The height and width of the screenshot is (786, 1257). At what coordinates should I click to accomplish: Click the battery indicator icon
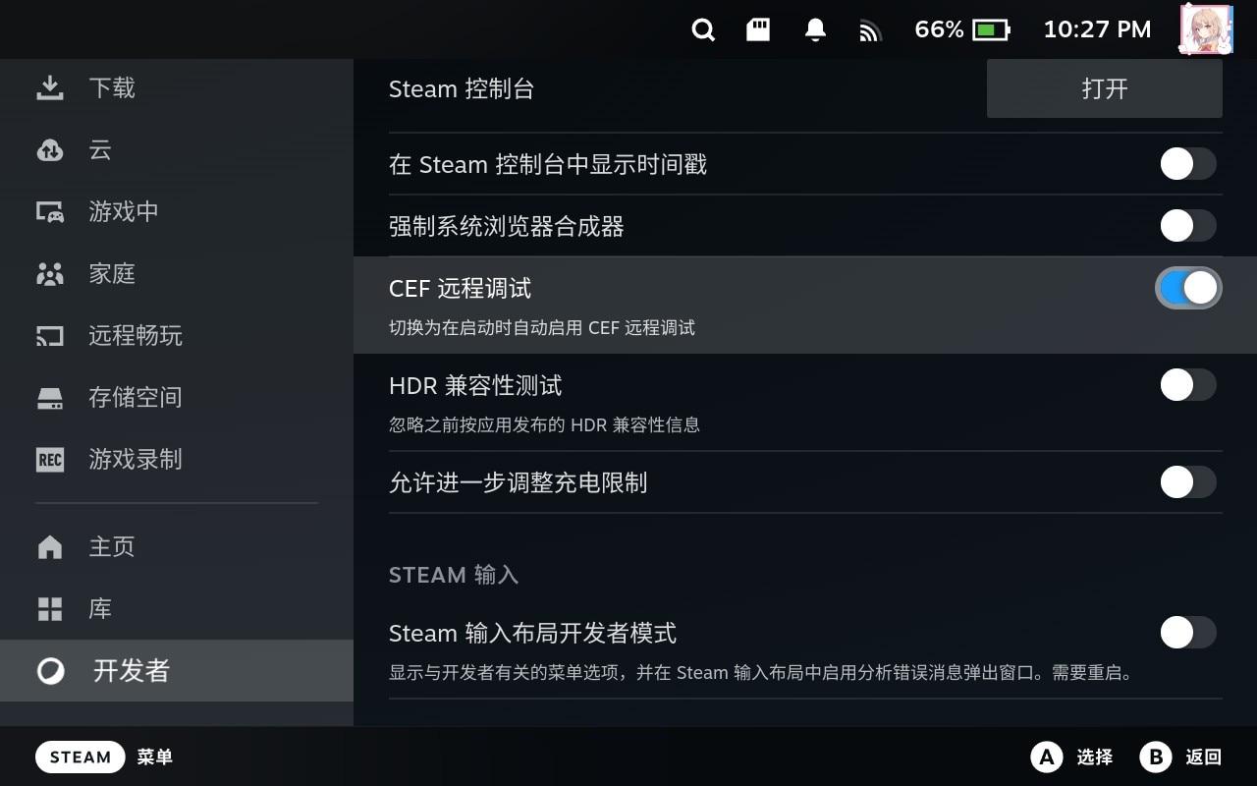click(x=991, y=30)
